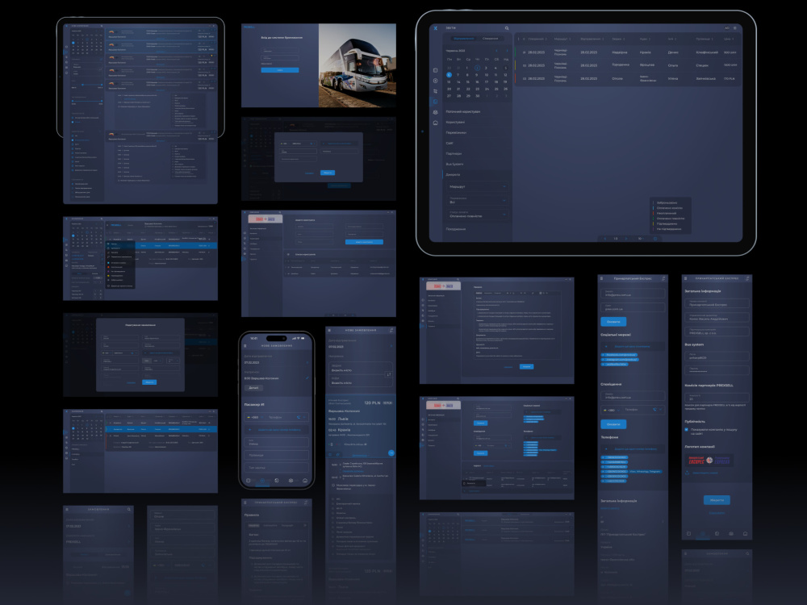Expand the 'Маршрут' dropdown in the large tablet
Image resolution: width=807 pixels, height=605 pixels.
pyautogui.click(x=478, y=187)
